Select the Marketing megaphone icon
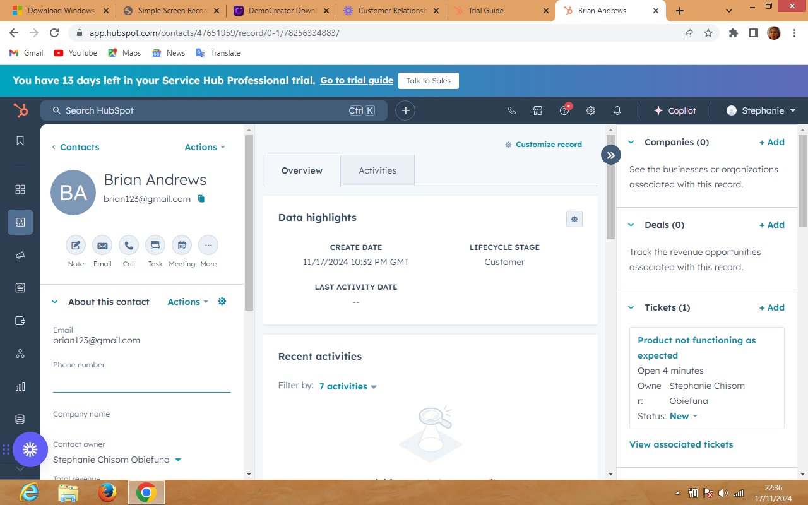The width and height of the screenshot is (808, 505). point(20,255)
